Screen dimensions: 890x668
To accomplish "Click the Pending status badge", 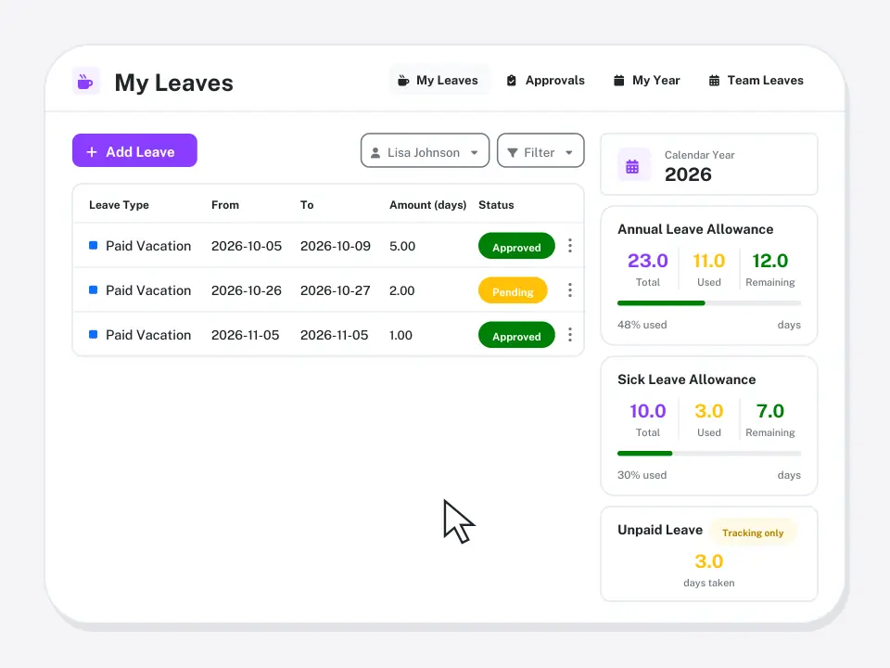I will point(513,290).
